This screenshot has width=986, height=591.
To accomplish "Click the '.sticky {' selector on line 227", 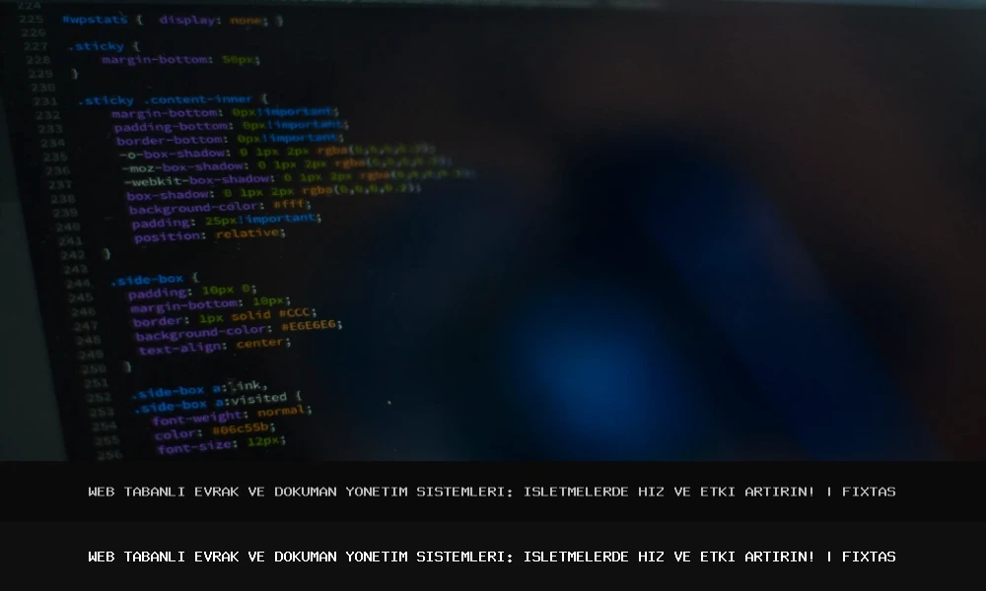I will pos(104,46).
